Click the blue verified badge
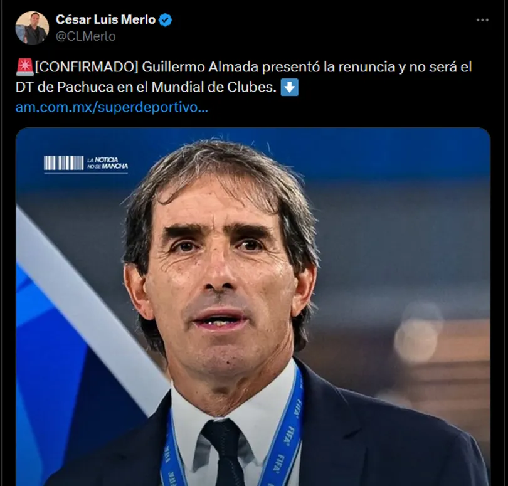The image size is (508, 486). (166, 20)
